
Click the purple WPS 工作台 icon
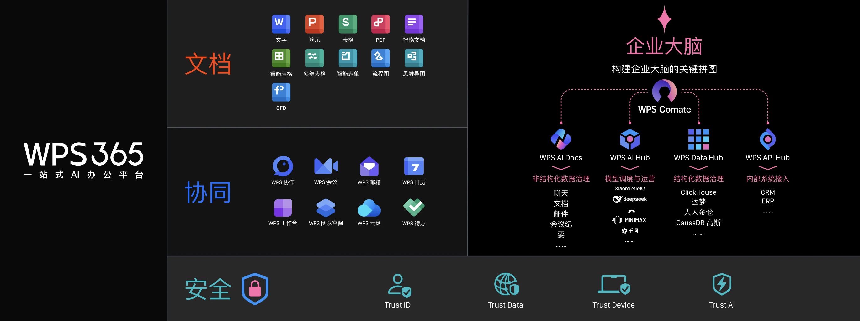pyautogui.click(x=283, y=208)
